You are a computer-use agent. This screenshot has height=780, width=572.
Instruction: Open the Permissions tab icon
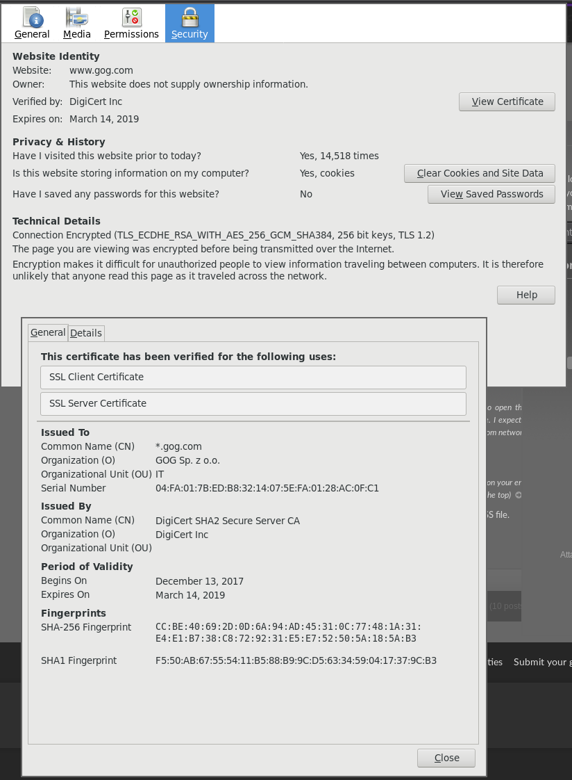pos(131,24)
